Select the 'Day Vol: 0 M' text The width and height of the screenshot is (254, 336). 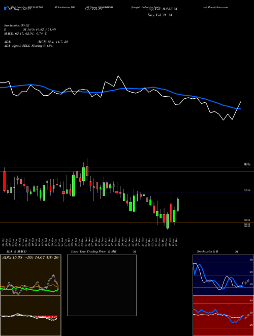[160, 15]
